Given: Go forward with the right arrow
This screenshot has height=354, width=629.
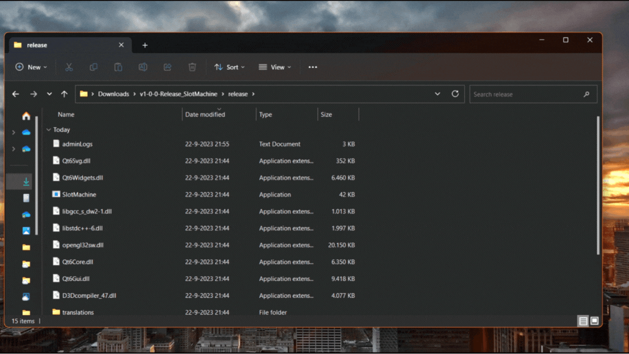Looking at the screenshot, I should 33,94.
